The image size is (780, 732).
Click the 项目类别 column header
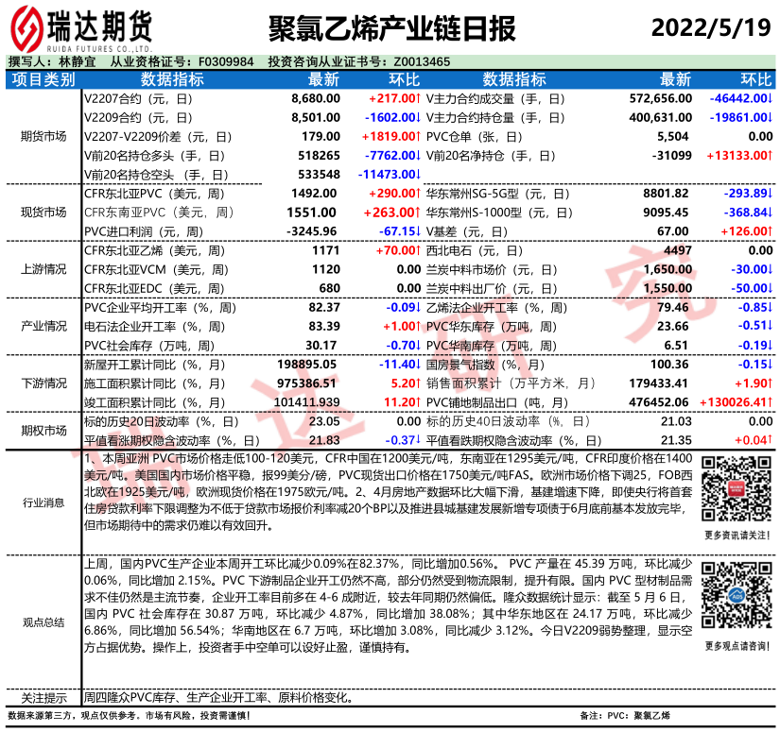tap(43, 79)
